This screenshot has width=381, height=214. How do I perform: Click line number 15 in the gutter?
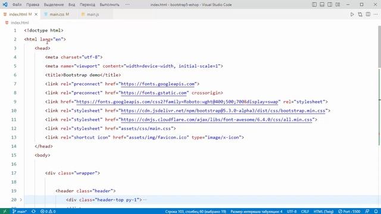(x=14, y=155)
